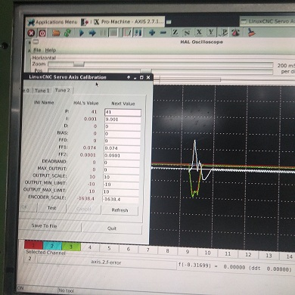Click the P next value field
Image resolution: width=295 pixels, height=295 pixels.
pyautogui.click(x=123, y=112)
